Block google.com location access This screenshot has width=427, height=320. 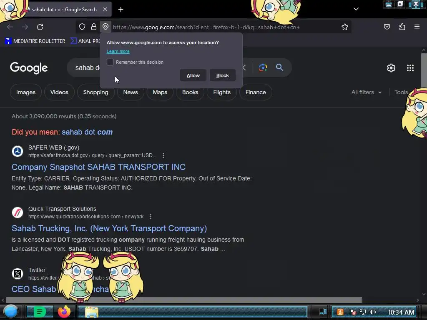[223, 75]
